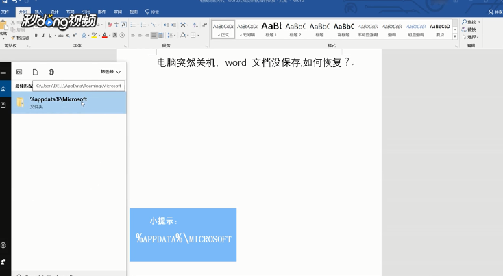
Task: Click the web globe filter icon in search panel
Action: (x=51, y=72)
